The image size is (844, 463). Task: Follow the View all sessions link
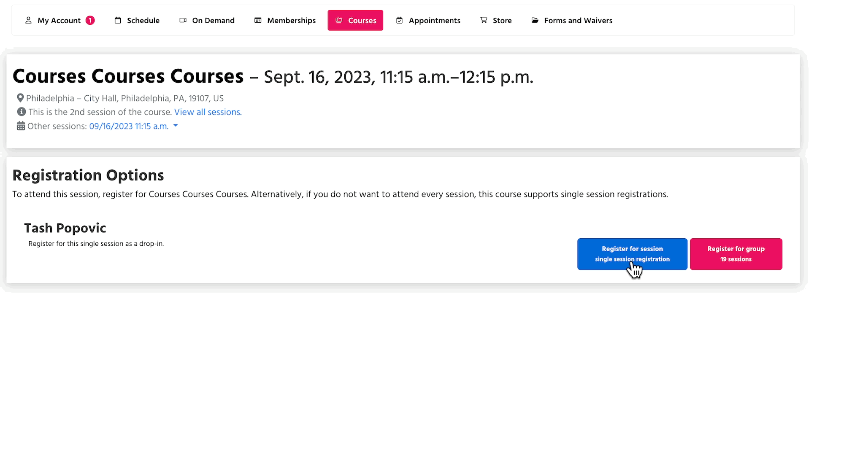(x=208, y=112)
